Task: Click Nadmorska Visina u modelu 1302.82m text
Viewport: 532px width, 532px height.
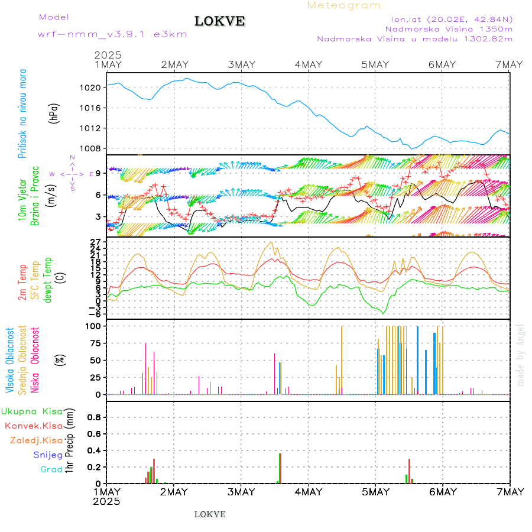Action: coord(414,39)
